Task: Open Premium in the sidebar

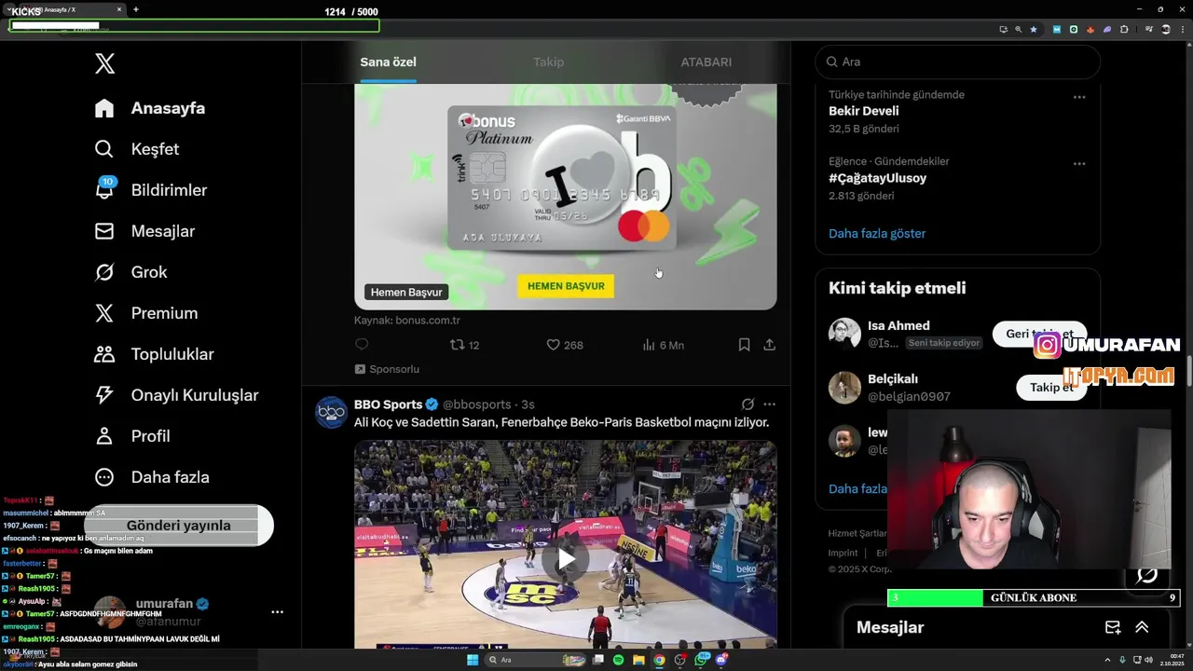Action: pyautogui.click(x=146, y=313)
